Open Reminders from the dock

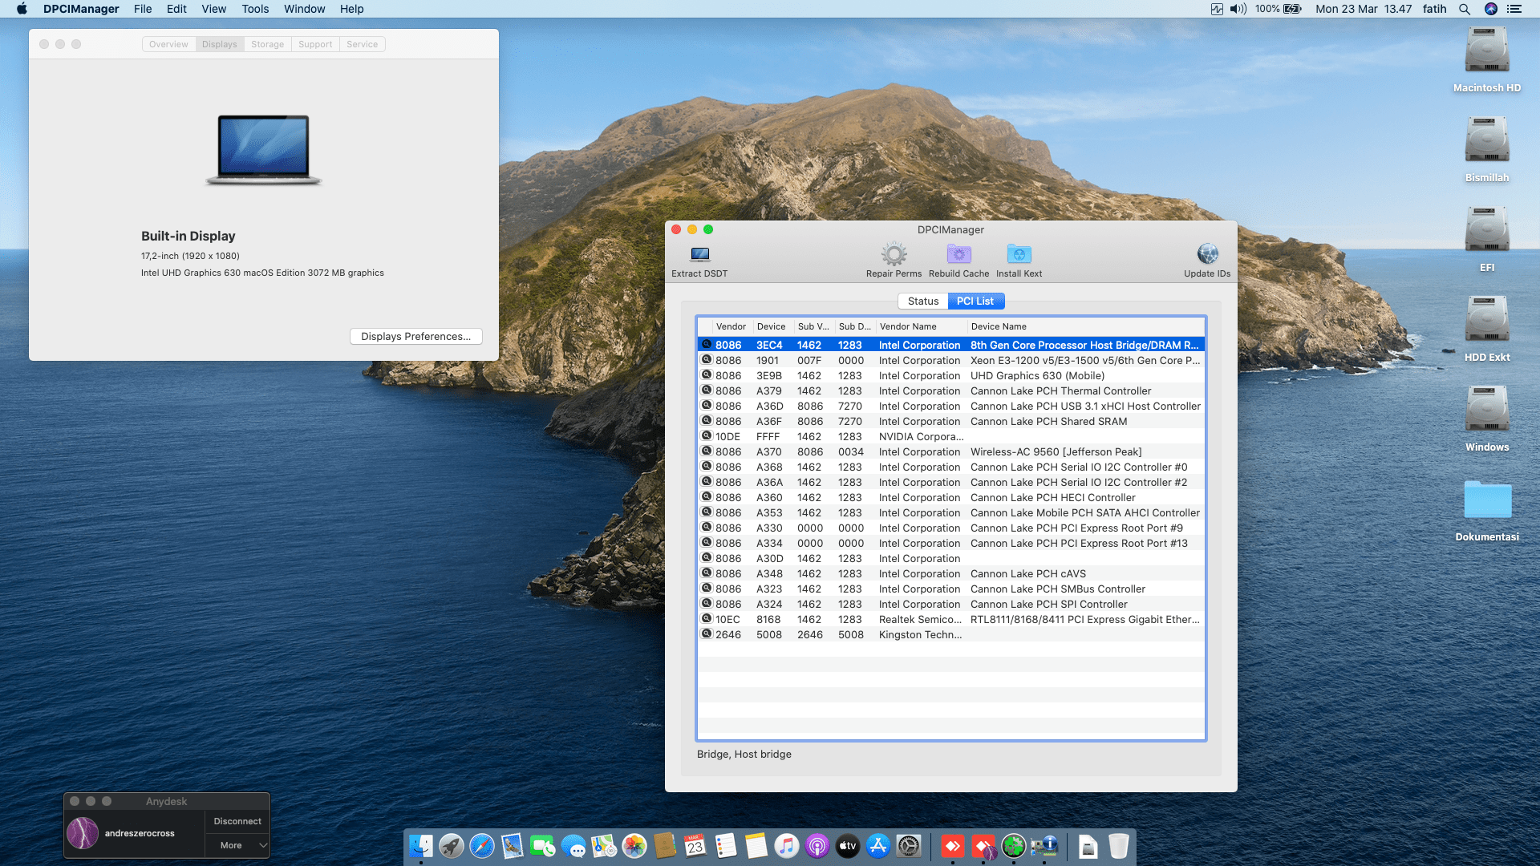pyautogui.click(x=726, y=846)
